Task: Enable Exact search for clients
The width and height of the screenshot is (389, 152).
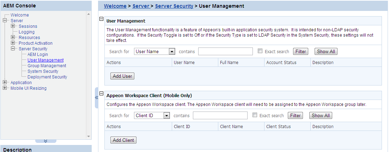Action: [255, 115]
